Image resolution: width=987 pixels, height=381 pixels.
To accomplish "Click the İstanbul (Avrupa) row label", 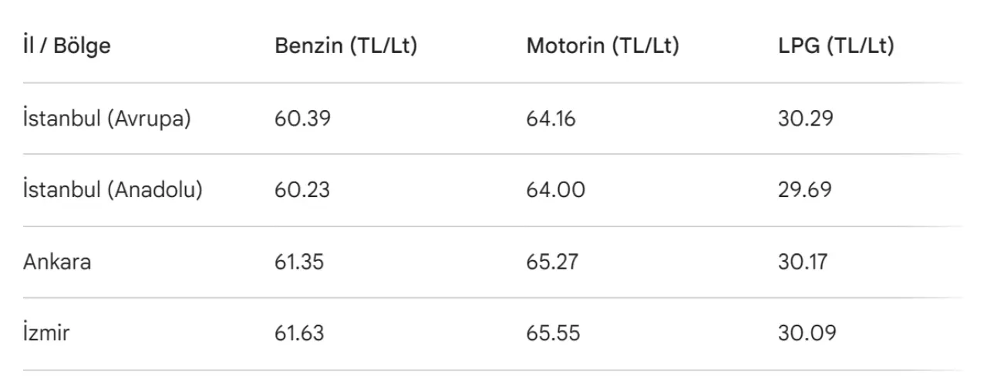I will click(106, 119).
